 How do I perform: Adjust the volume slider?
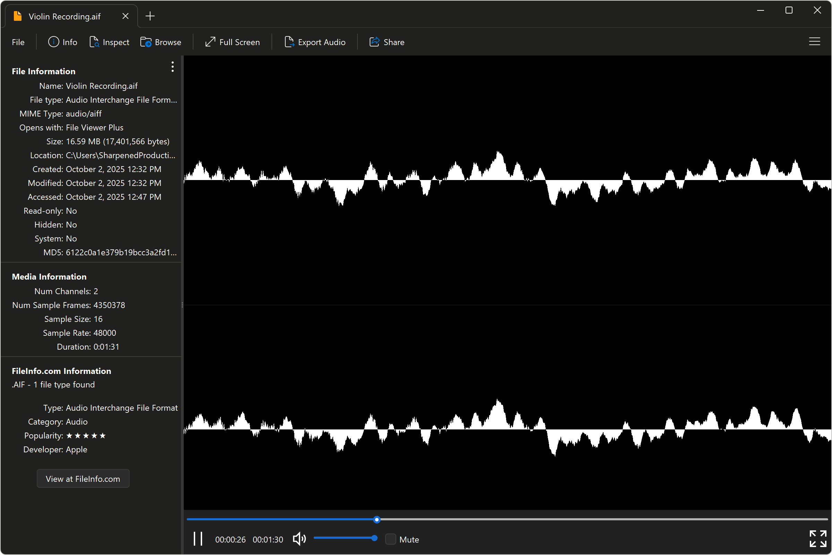(x=346, y=538)
